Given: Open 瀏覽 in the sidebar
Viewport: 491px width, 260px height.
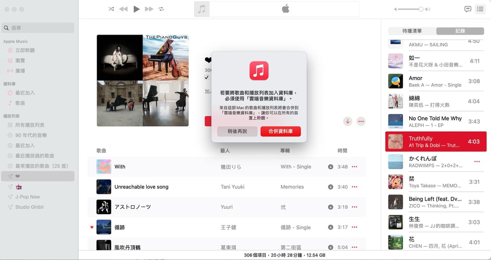Looking at the screenshot, I should (x=20, y=61).
